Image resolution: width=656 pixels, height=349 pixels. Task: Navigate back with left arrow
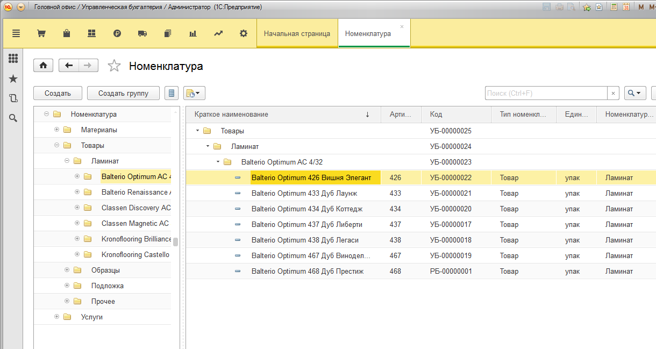click(68, 65)
